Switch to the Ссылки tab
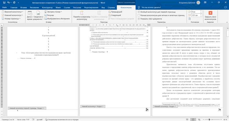Viewport: 229px width, 121px height. 67,7
